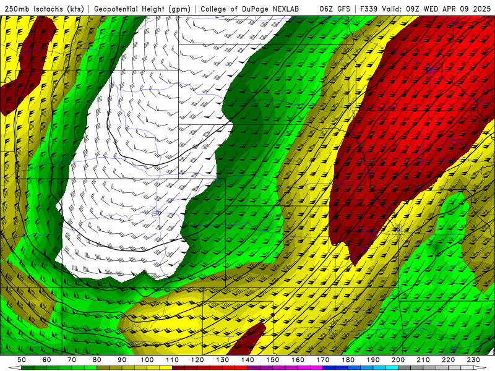Screen dimensions: 495x371
Task: Pick the dark green swatch below 50
Action: [28, 368]
